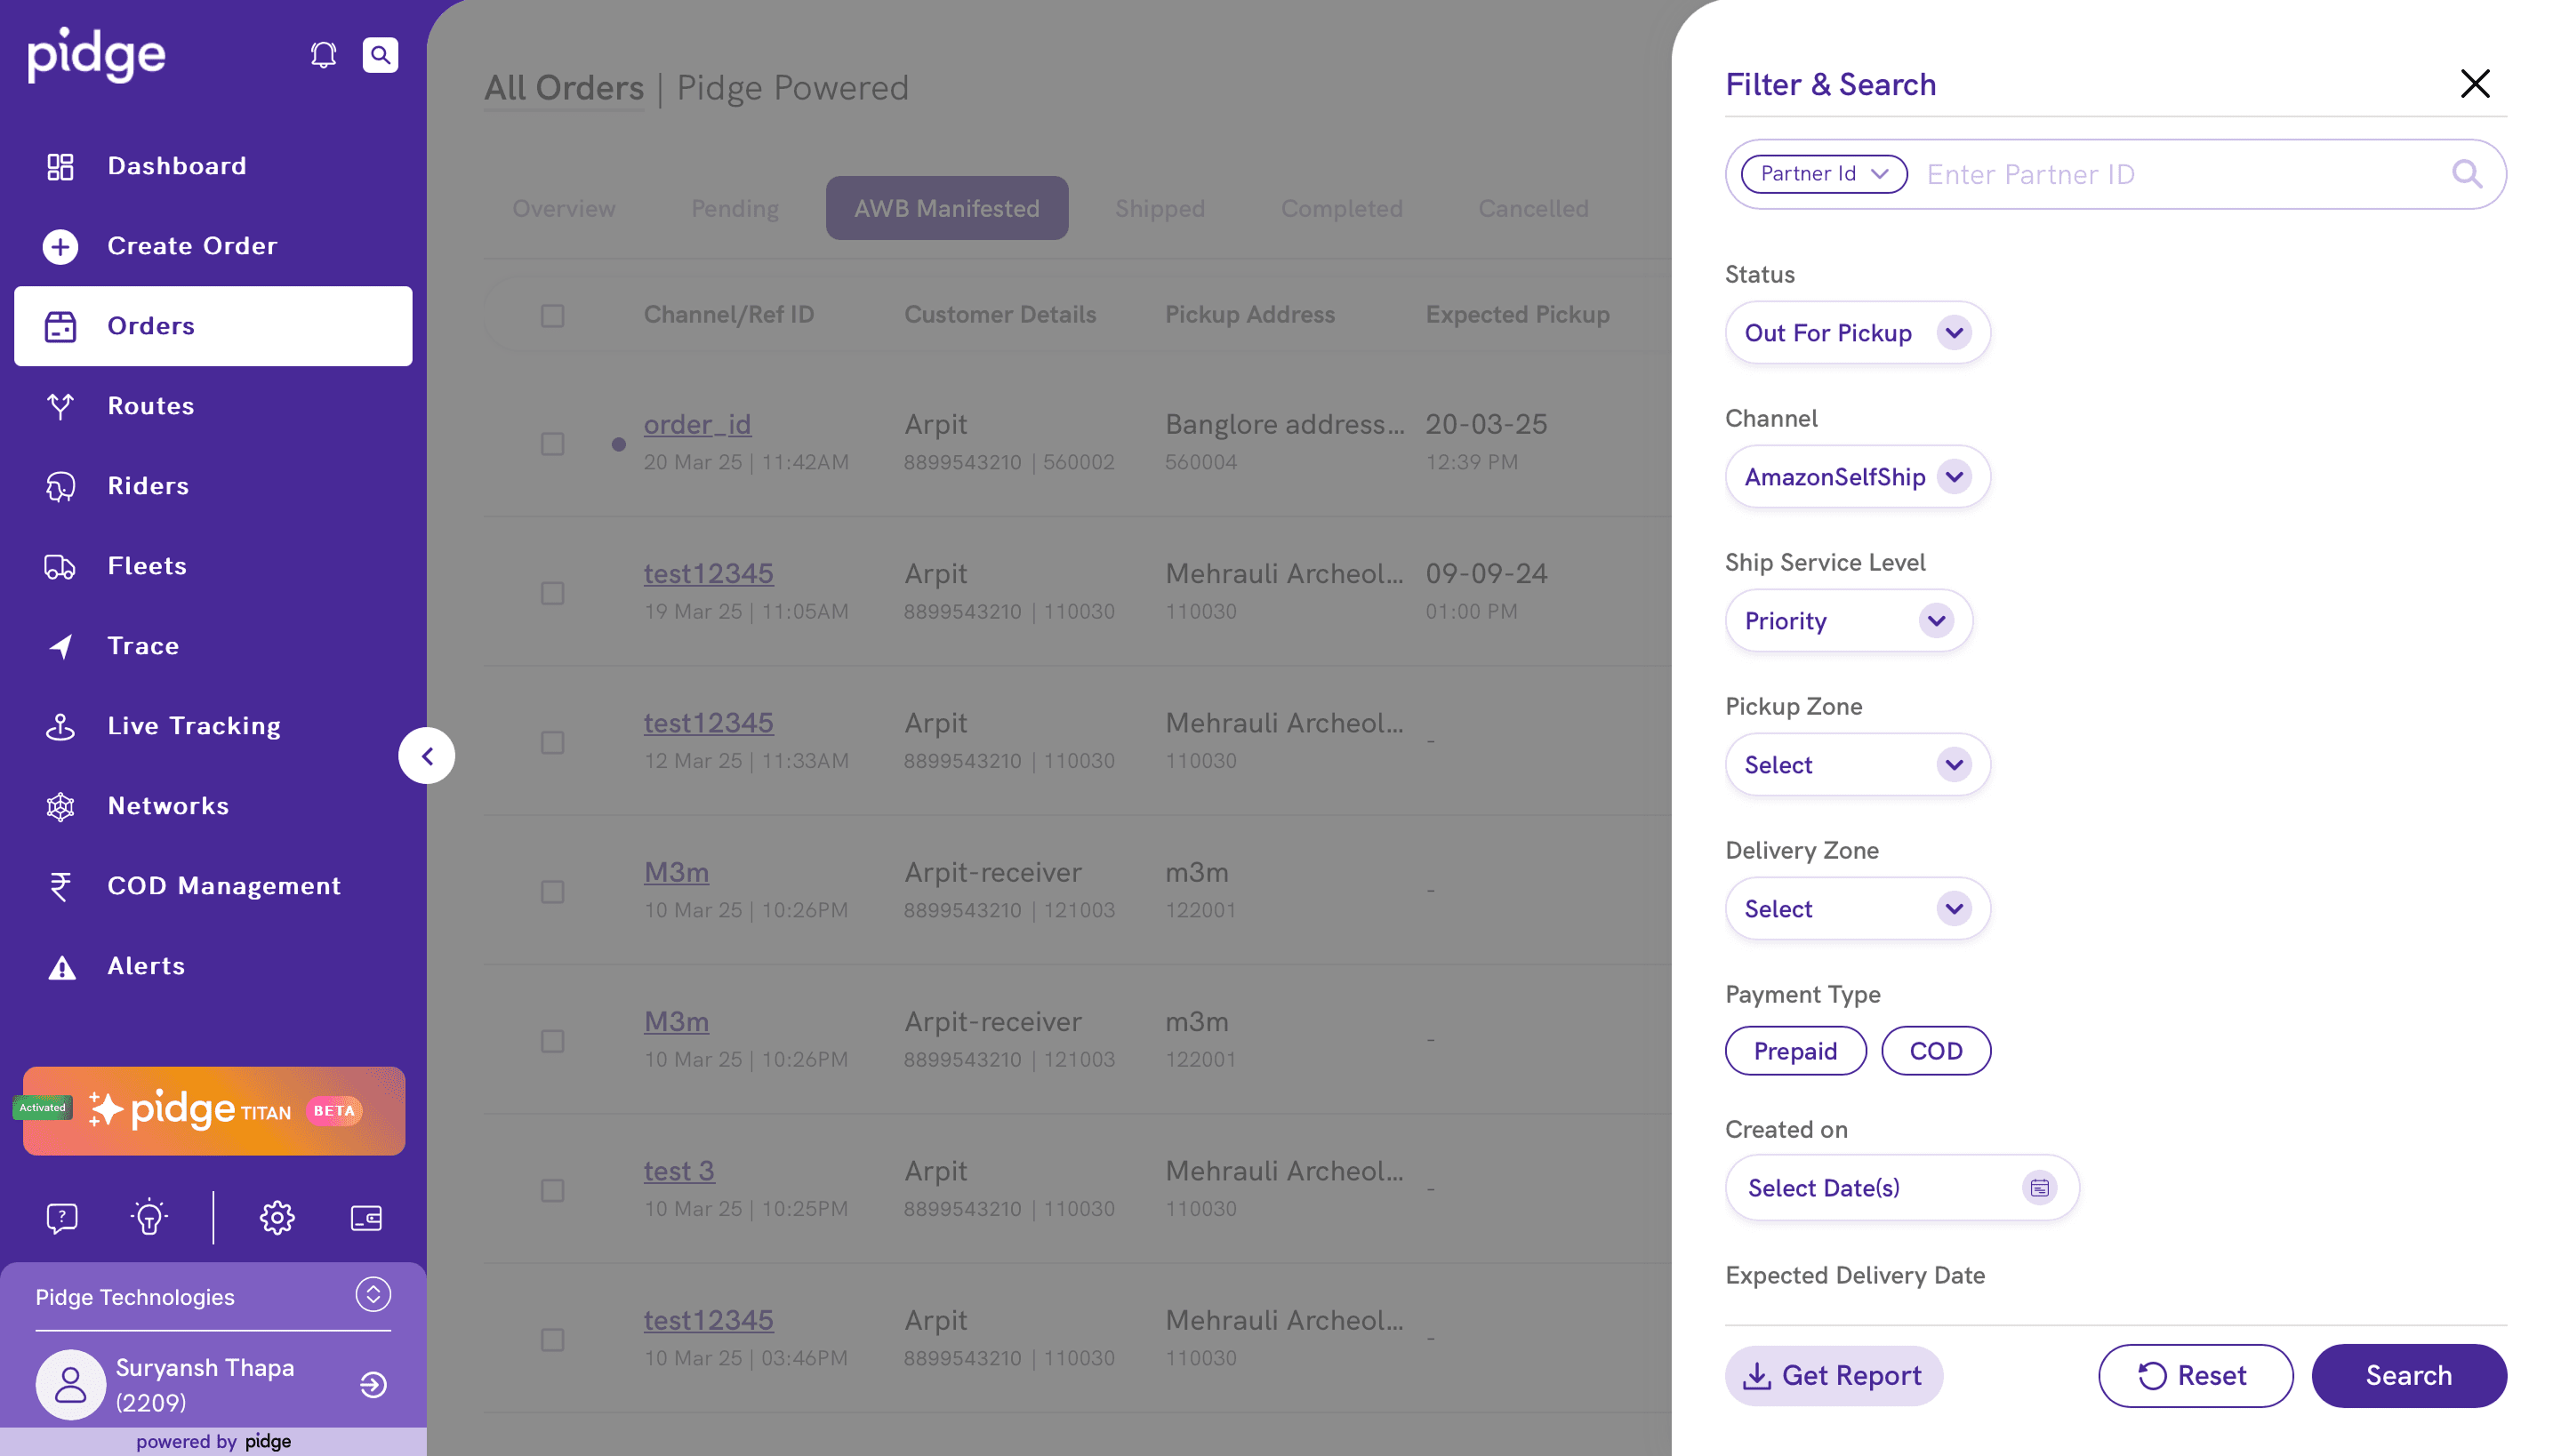The width and height of the screenshot is (2561, 1456).
Task: Switch to the Shipped tab
Action: (x=1160, y=208)
